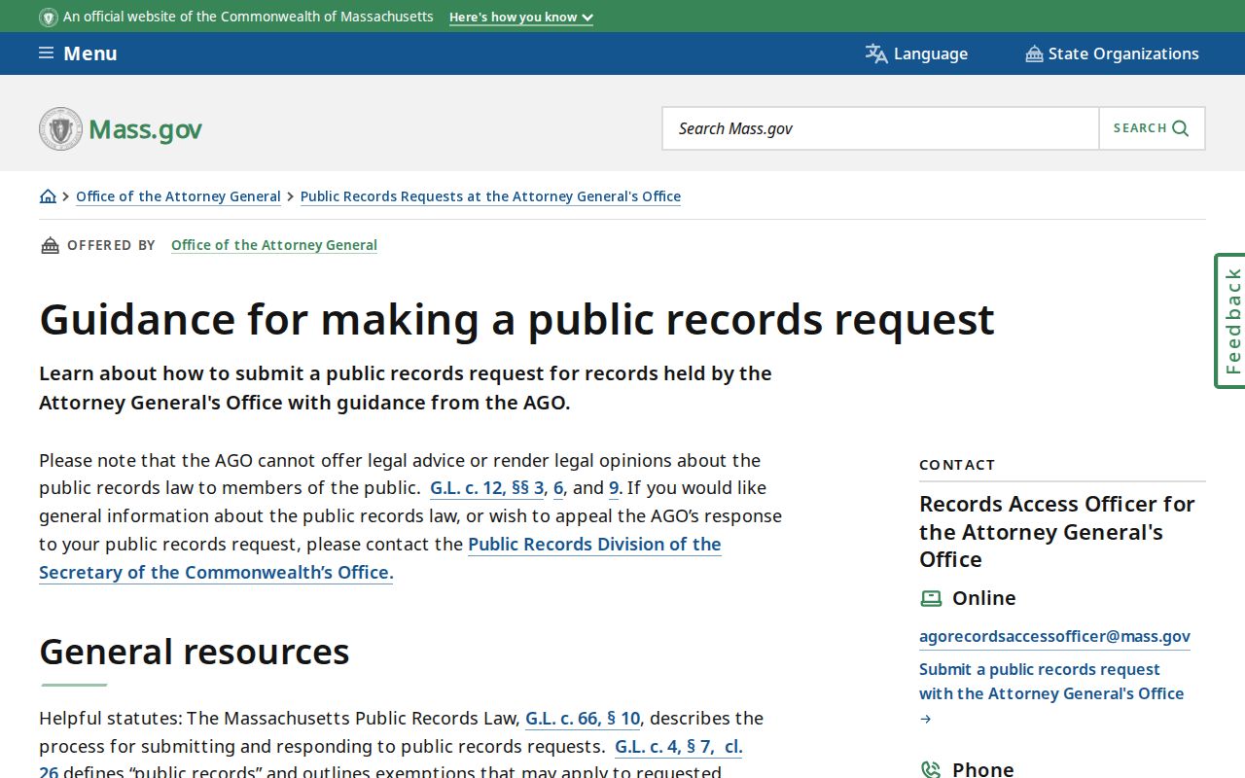Open G.L. c. 66, § 10 link
The image size is (1245, 778).
click(x=583, y=719)
